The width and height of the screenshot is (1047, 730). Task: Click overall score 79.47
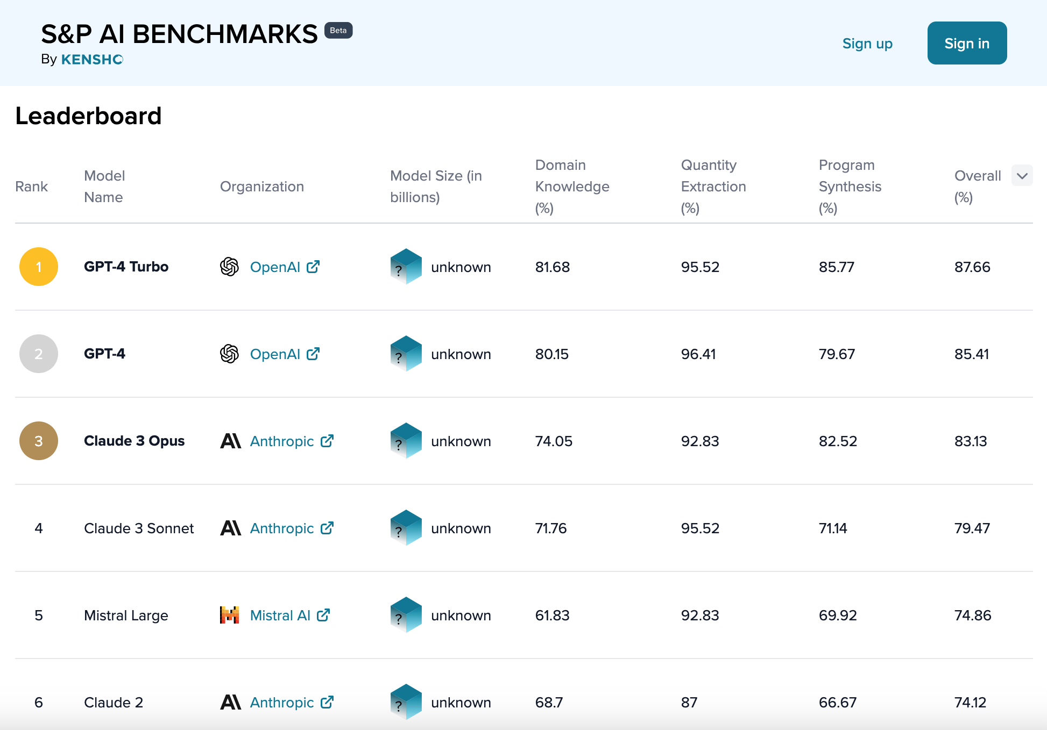tap(972, 528)
